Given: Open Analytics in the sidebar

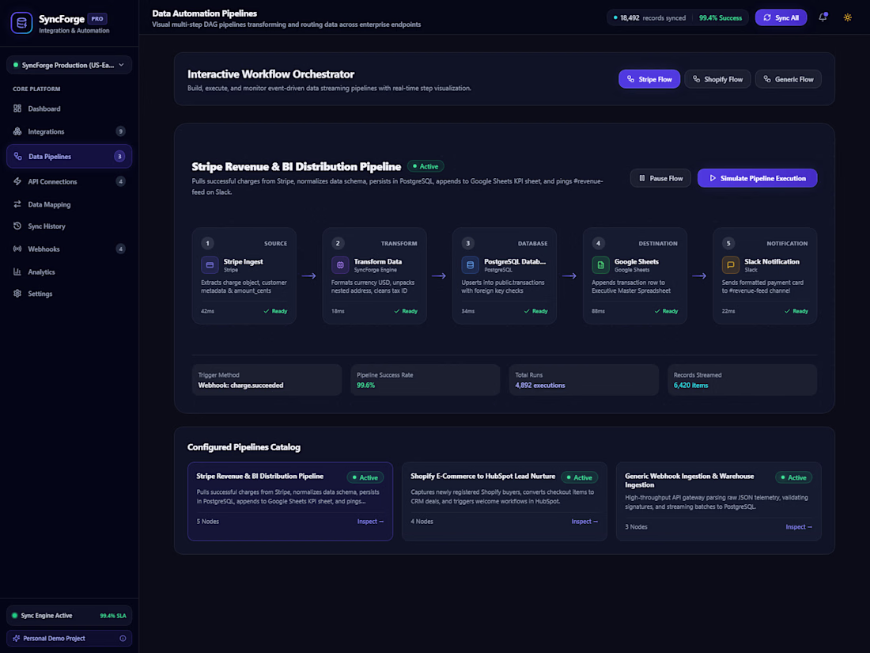Looking at the screenshot, I should click(70, 272).
